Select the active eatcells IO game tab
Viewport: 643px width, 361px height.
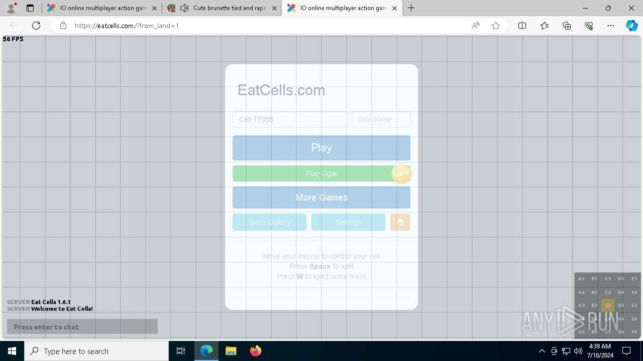pyautogui.click(x=342, y=8)
